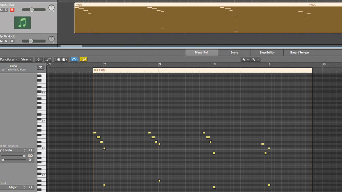This screenshot has width=342, height=192.
Task: Open the Major scale quantize dropdown
Action: click(13, 187)
